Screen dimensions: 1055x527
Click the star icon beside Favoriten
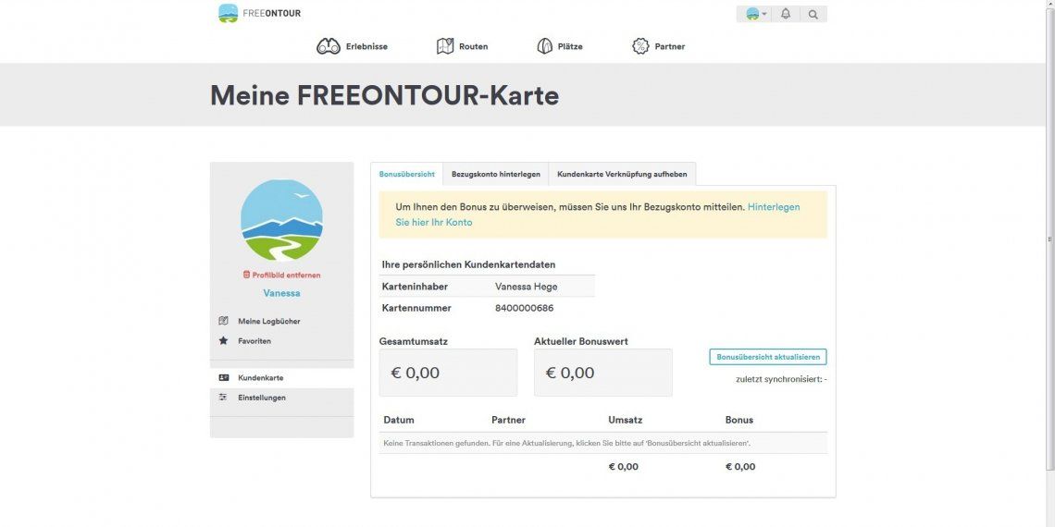click(x=223, y=341)
